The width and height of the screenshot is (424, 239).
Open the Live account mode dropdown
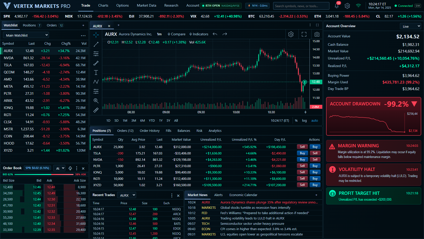click(x=410, y=26)
